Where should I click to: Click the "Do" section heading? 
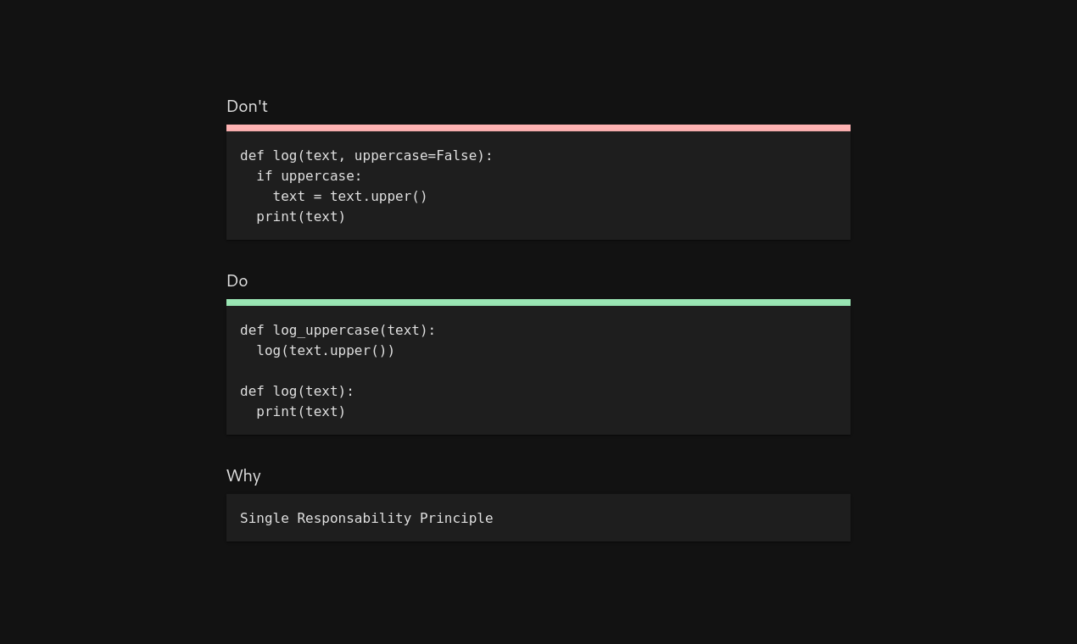pos(237,281)
